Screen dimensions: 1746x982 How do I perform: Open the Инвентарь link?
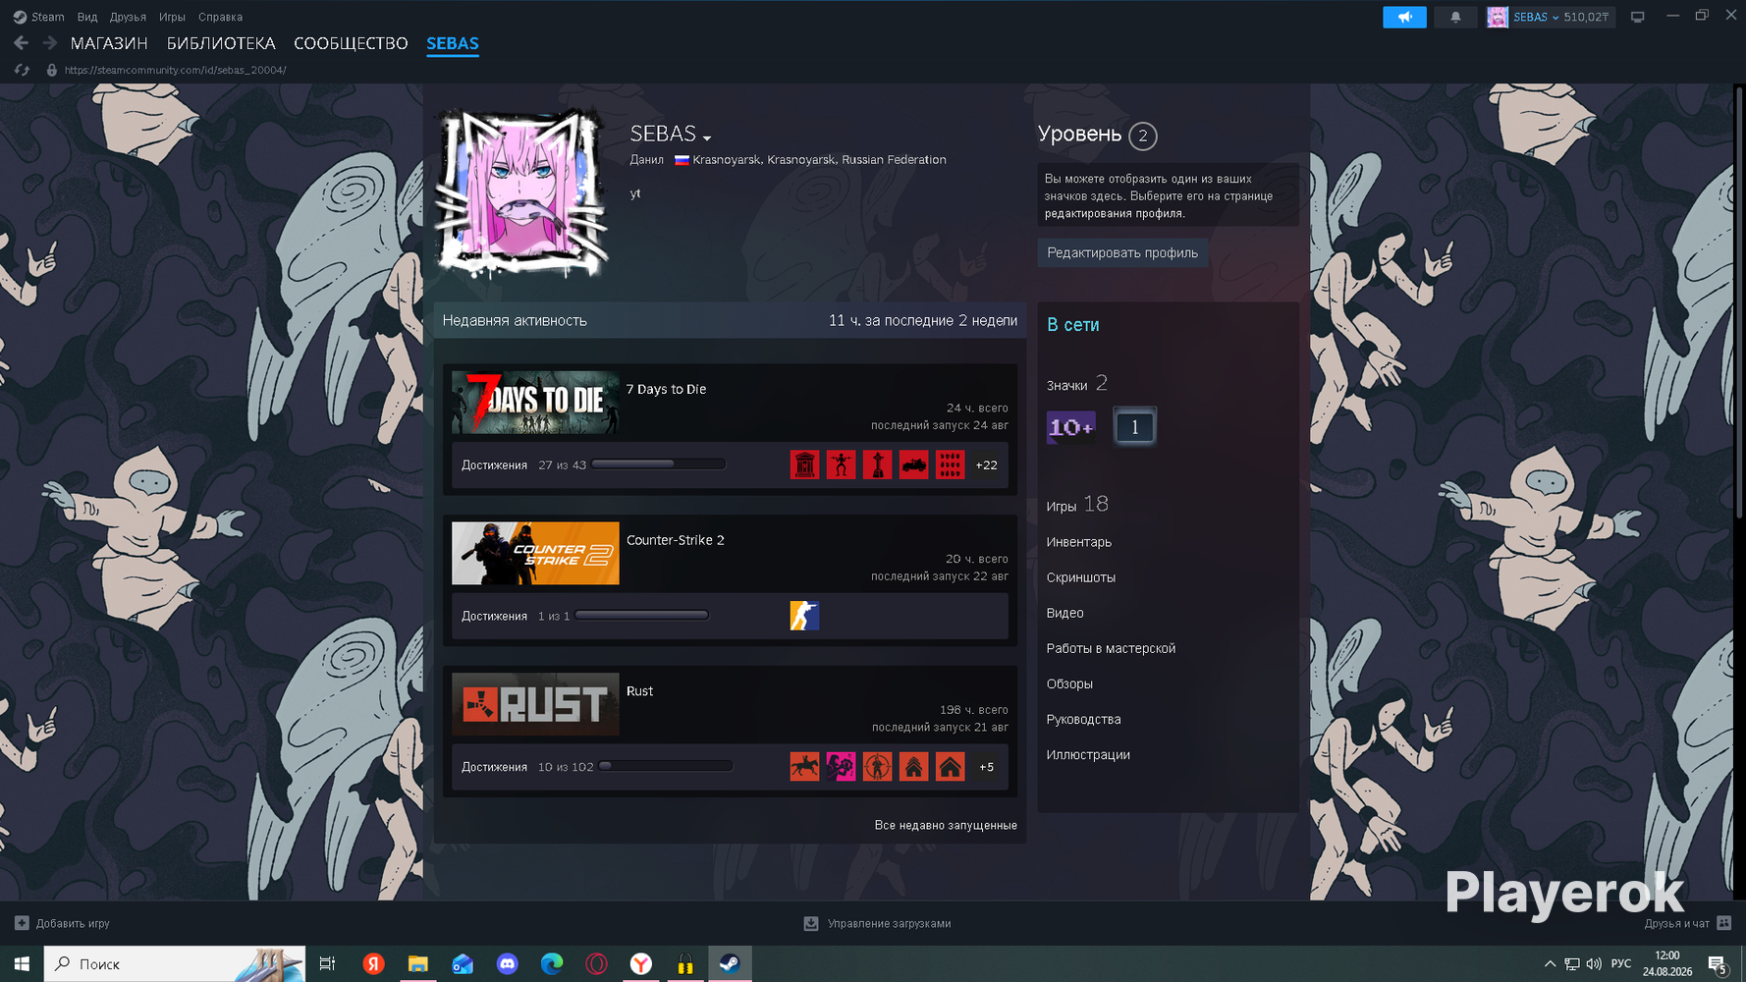coord(1079,542)
